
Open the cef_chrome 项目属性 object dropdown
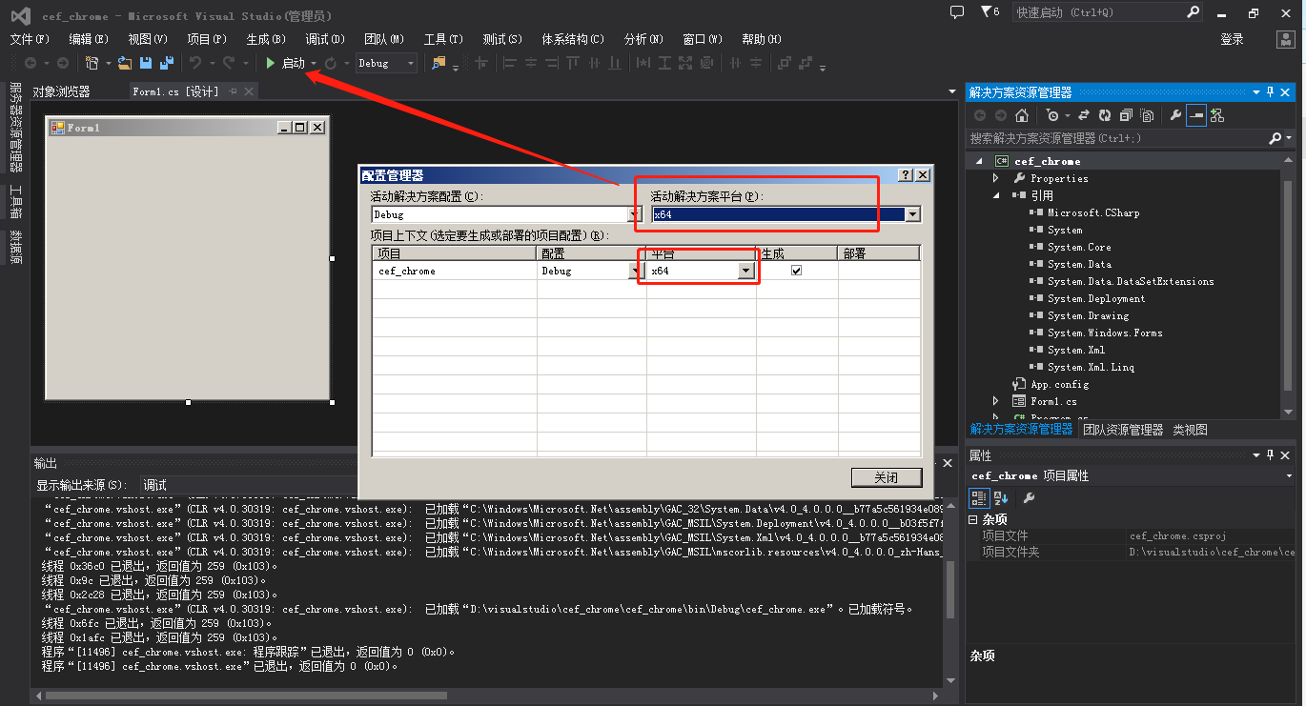click(1289, 475)
